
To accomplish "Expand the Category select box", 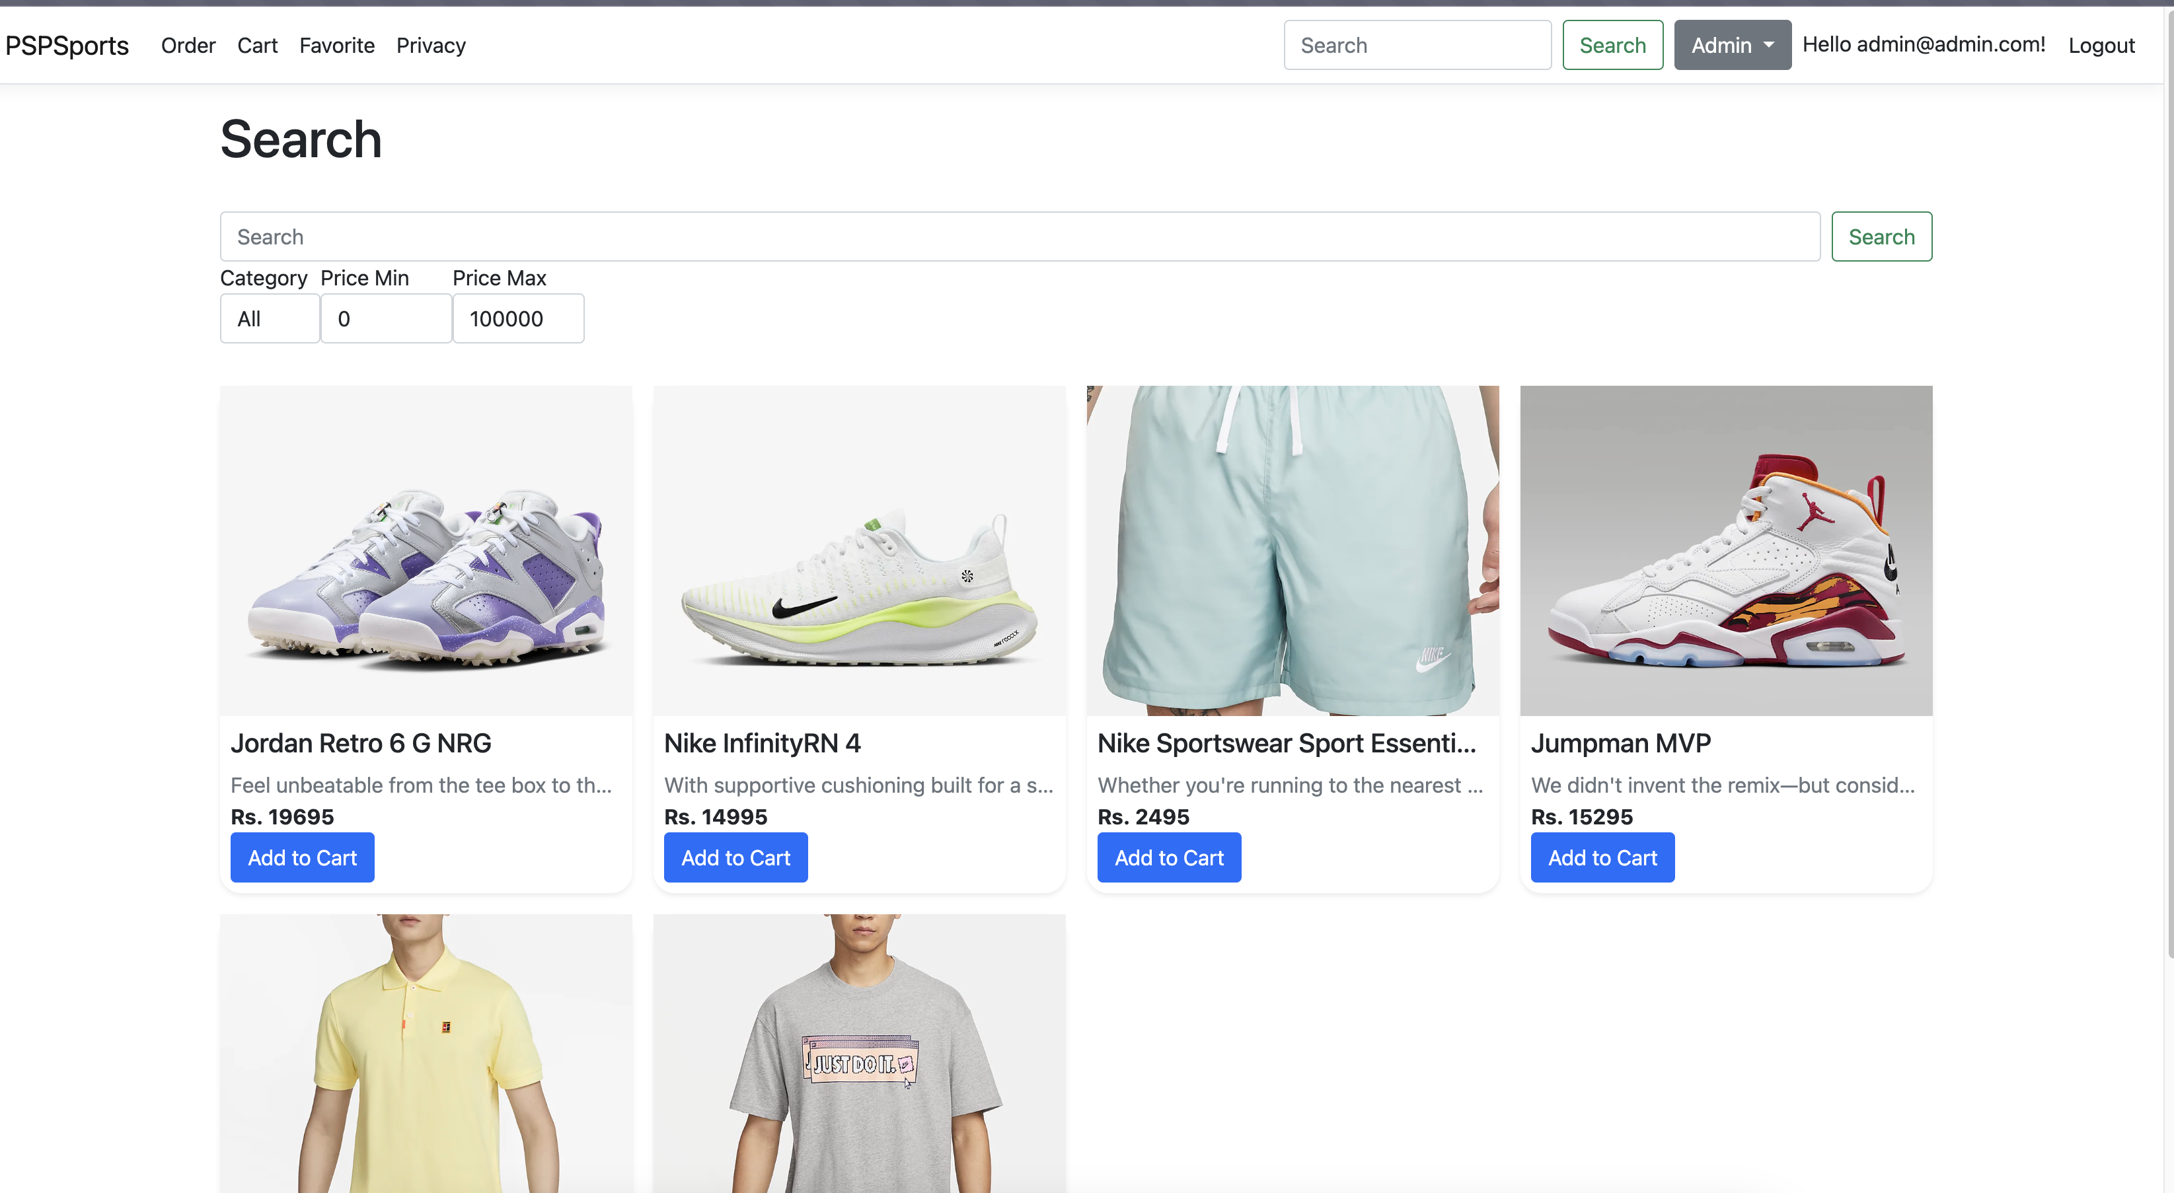I will pyautogui.click(x=269, y=319).
